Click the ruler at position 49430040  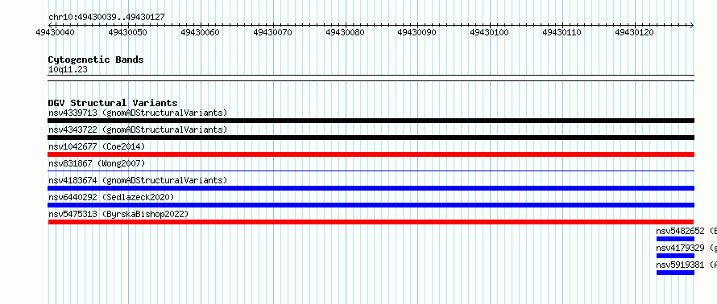click(x=56, y=32)
